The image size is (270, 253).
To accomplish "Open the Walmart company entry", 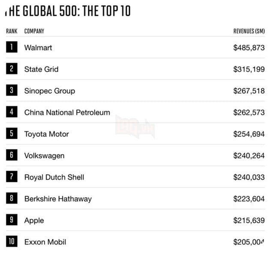I will point(38,48).
